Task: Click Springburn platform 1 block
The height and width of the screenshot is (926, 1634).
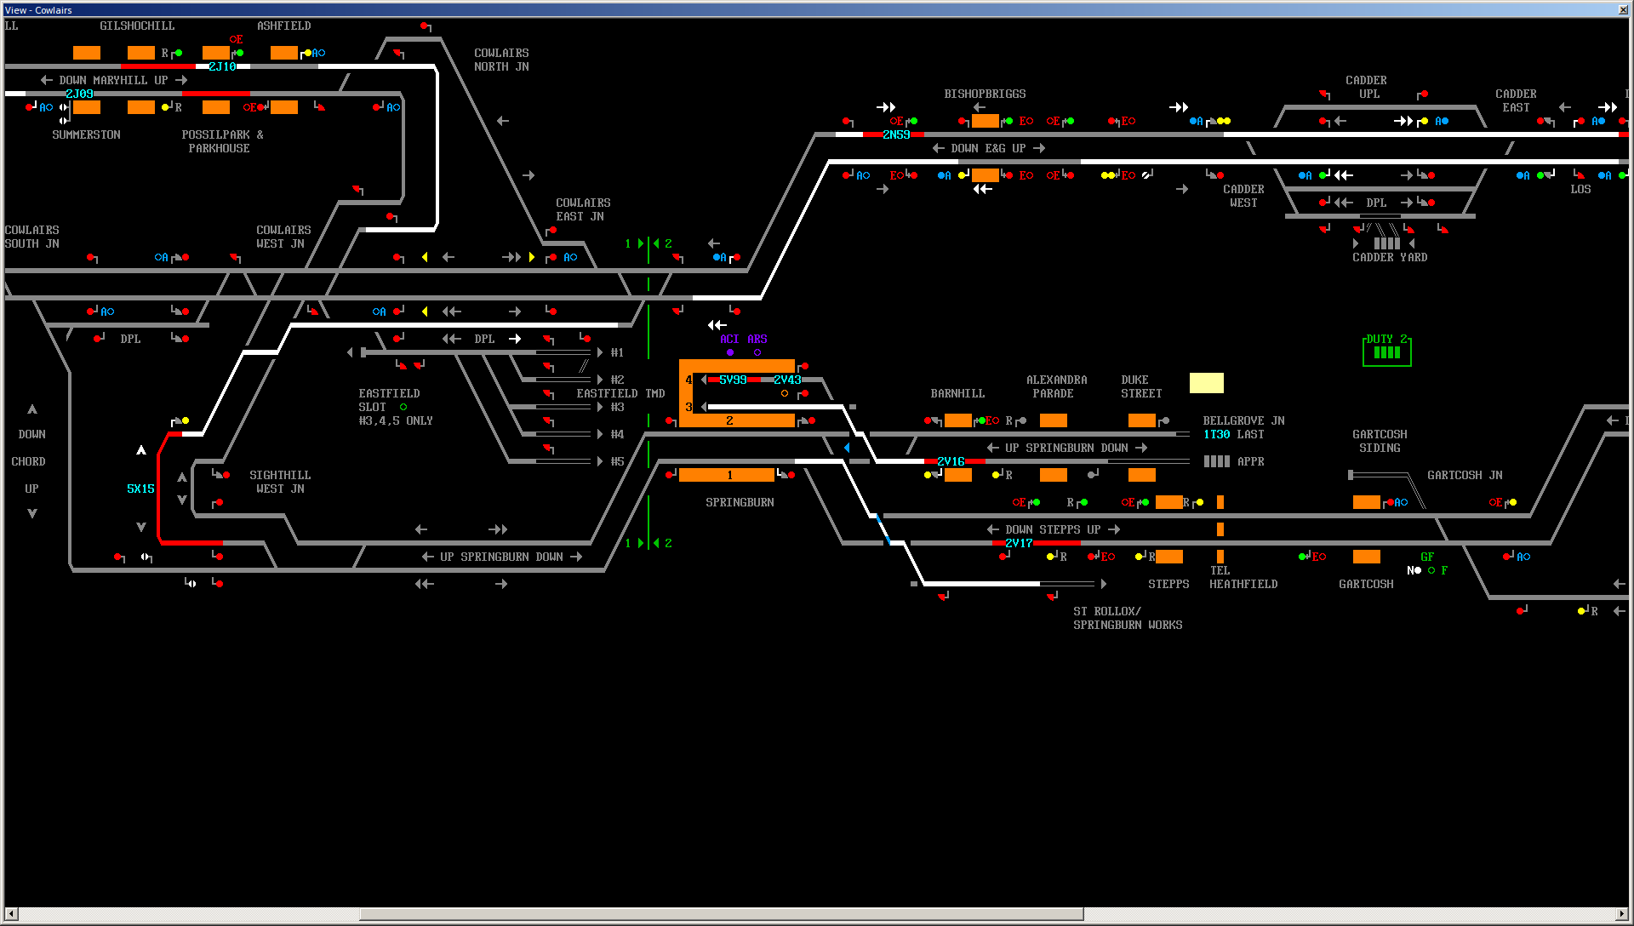Action: click(x=728, y=475)
